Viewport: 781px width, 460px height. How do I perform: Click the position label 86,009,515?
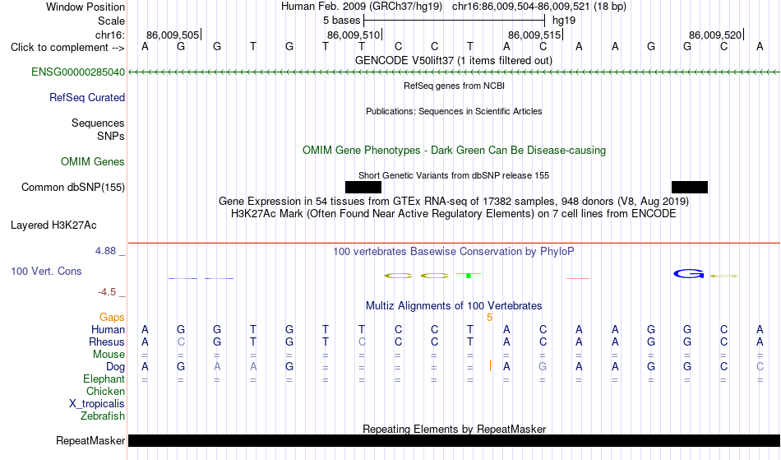534,35
